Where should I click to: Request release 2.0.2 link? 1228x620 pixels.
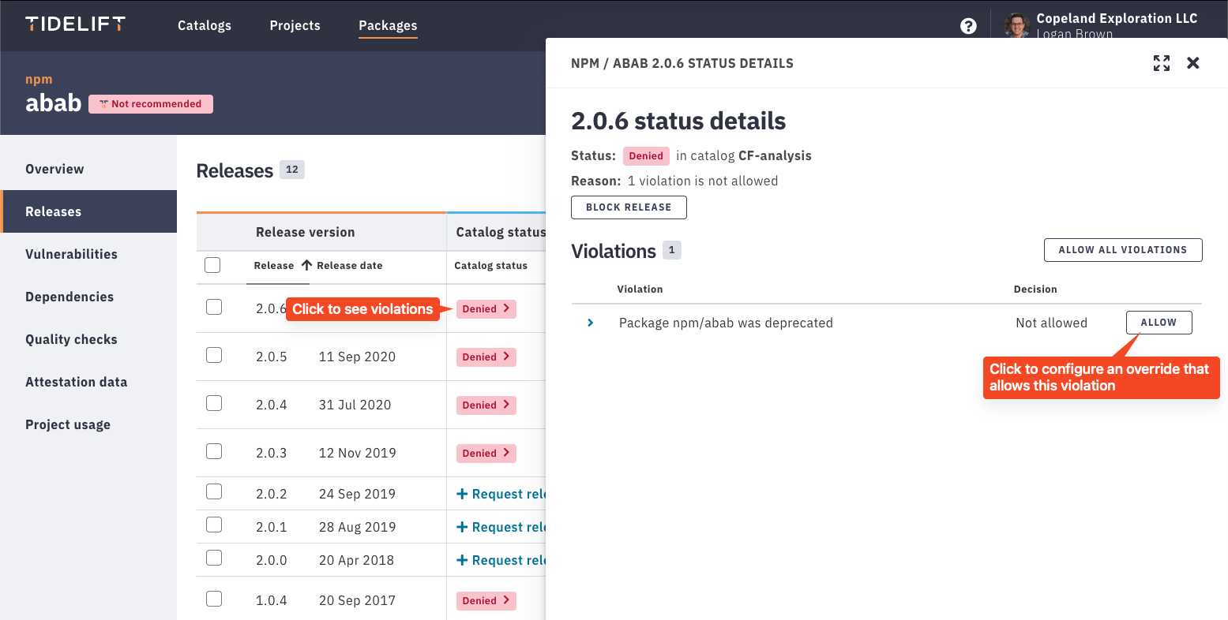501,494
